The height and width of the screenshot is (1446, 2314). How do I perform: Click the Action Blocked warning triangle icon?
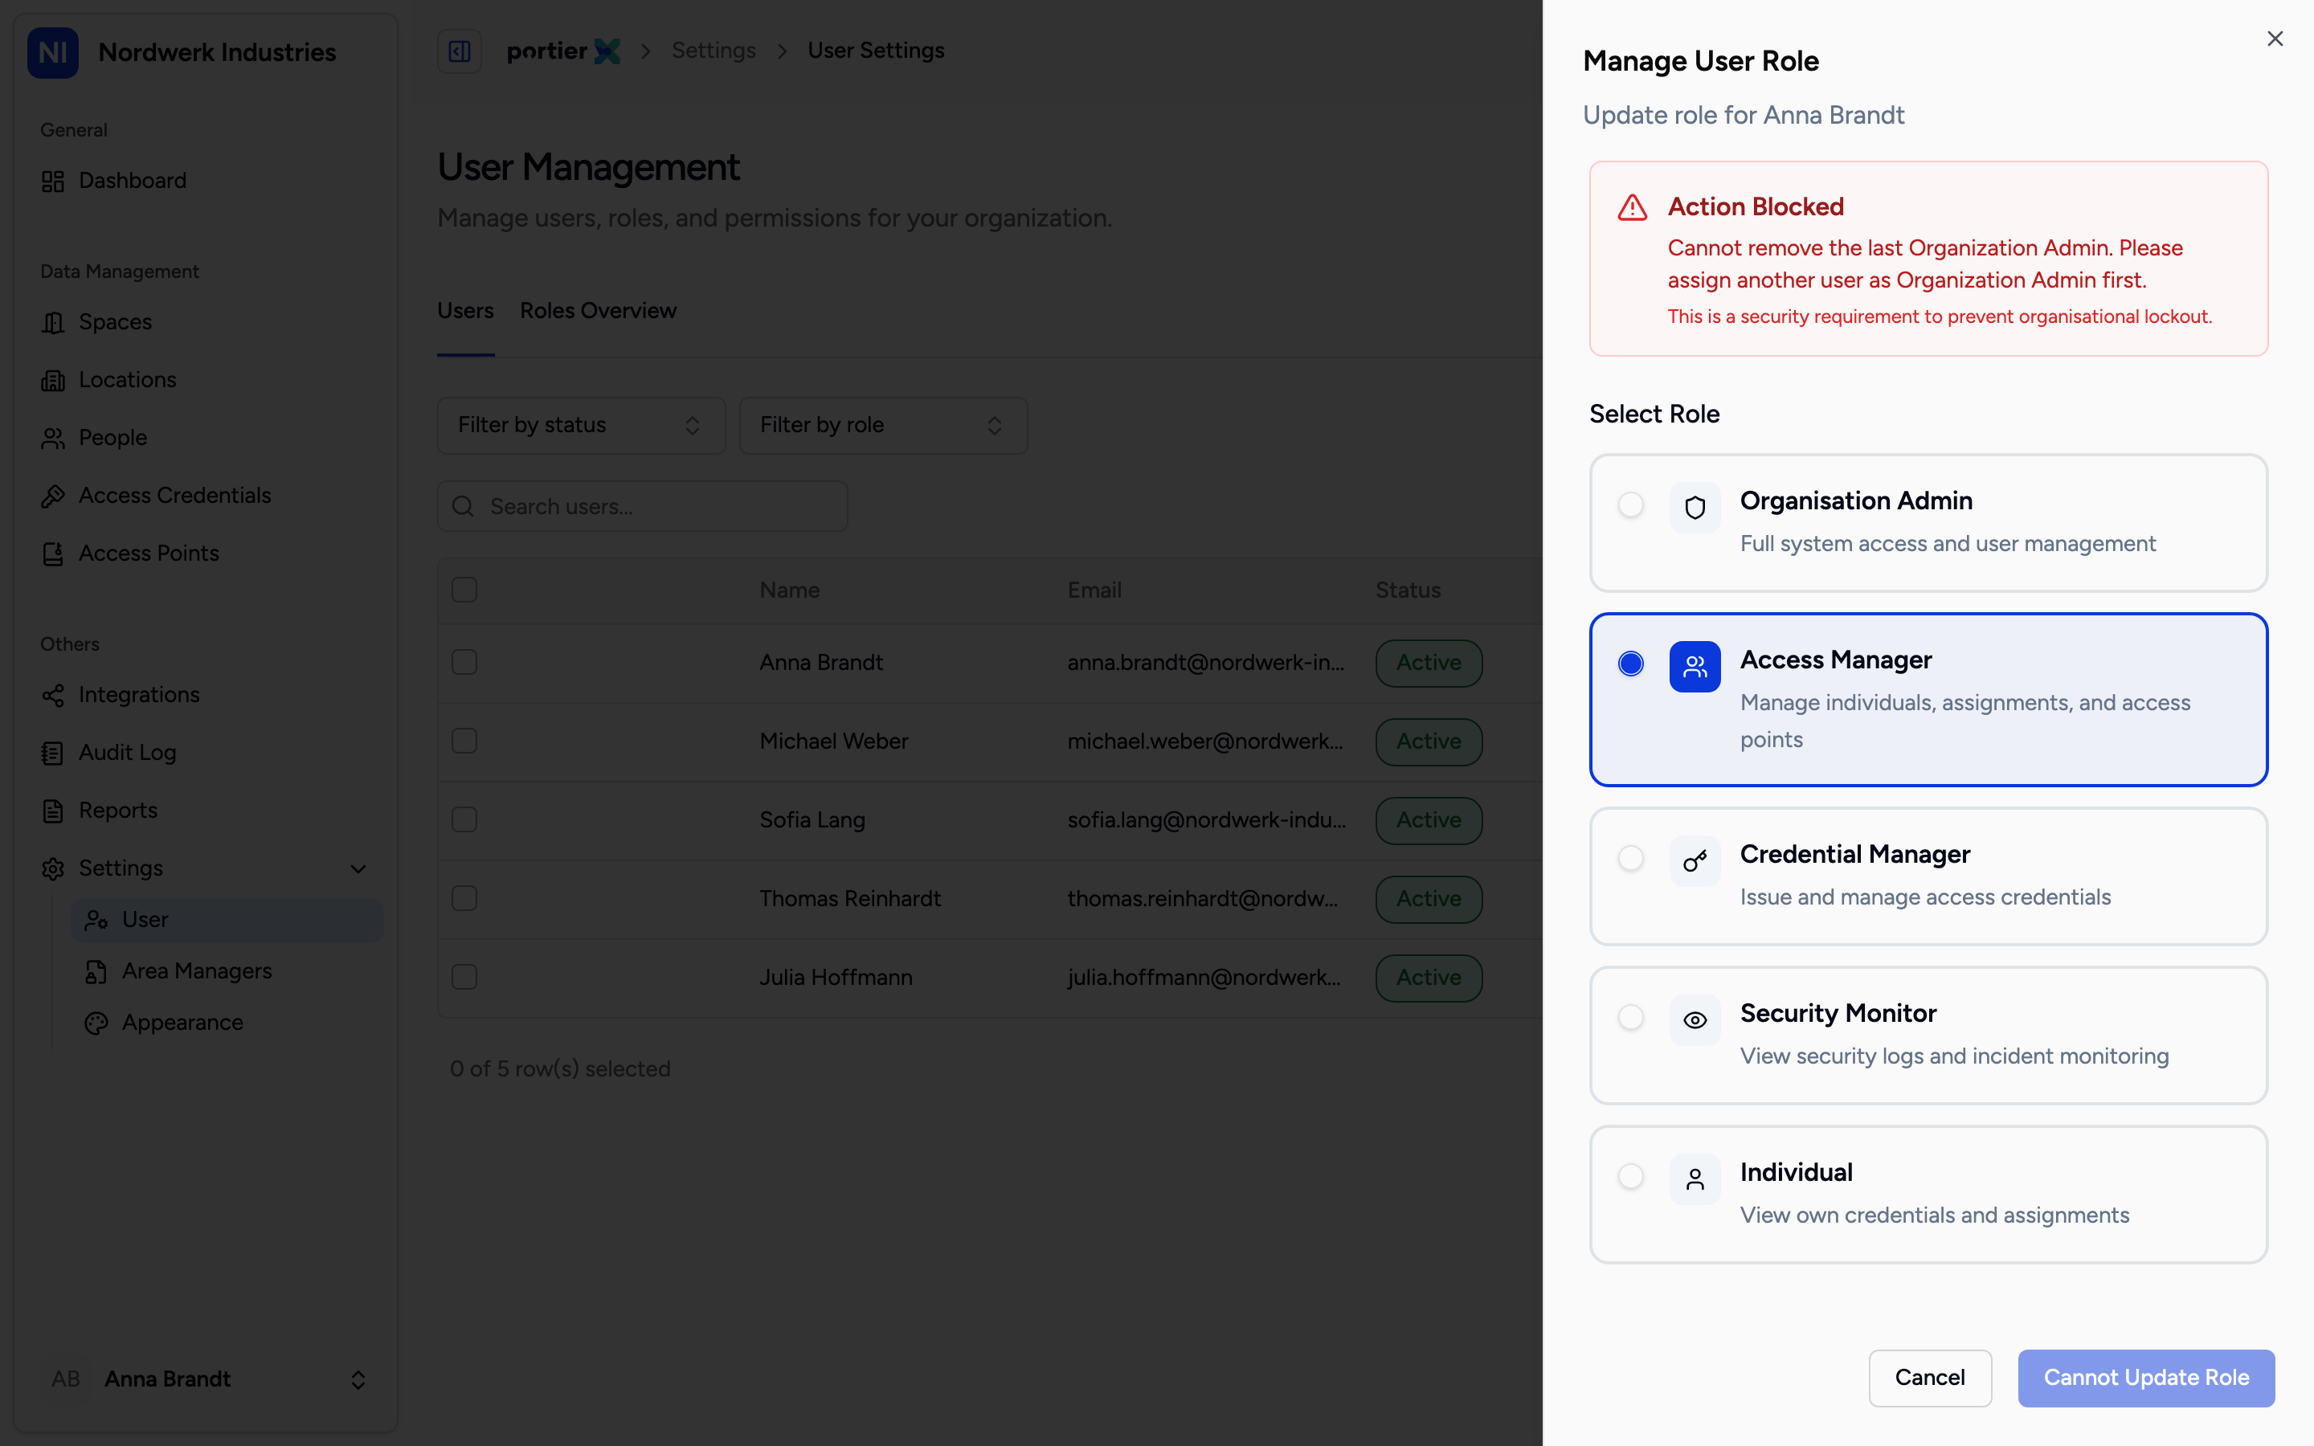click(1632, 207)
